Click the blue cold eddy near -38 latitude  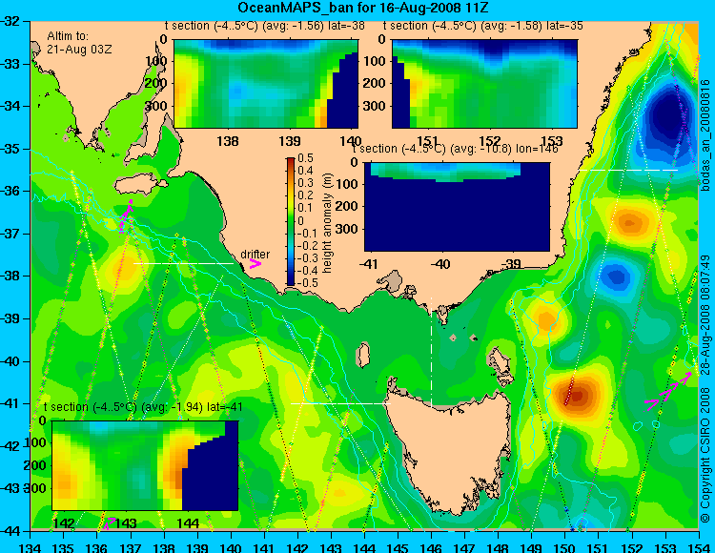pyautogui.click(x=616, y=276)
